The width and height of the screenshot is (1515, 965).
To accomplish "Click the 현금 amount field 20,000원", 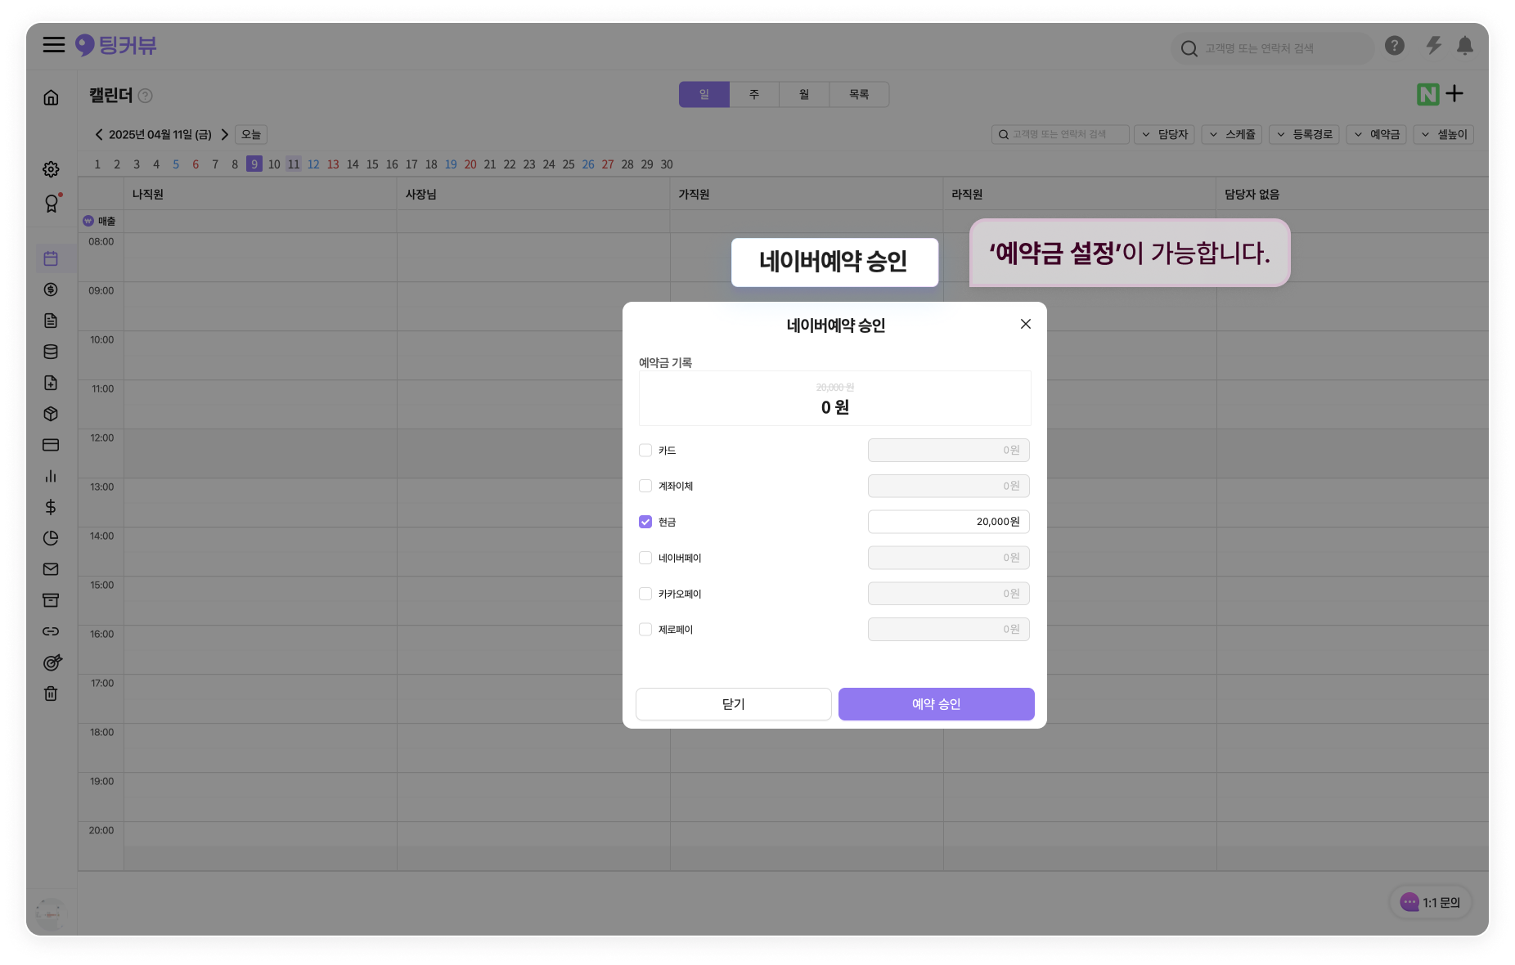I will (949, 522).
